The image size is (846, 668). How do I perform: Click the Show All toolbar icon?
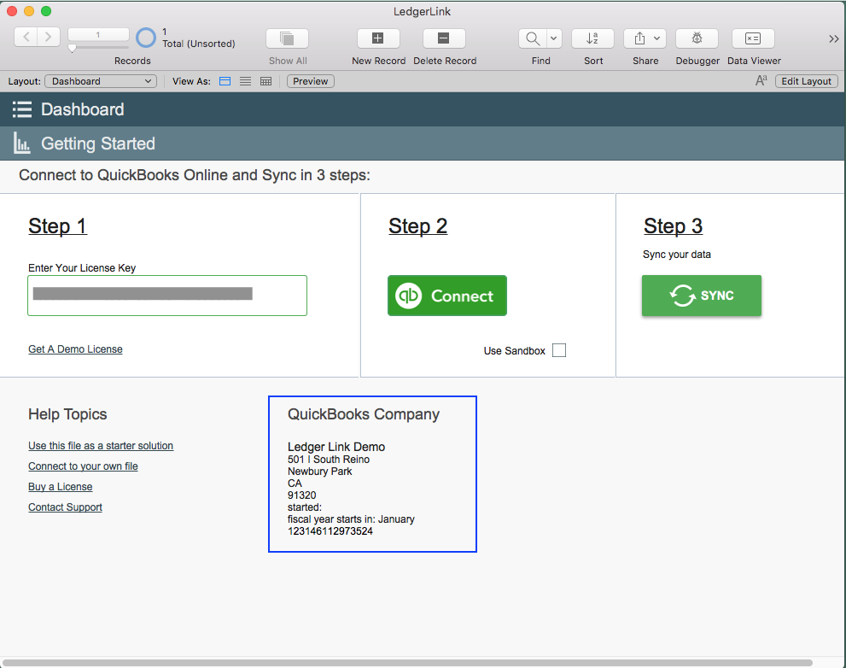point(287,38)
